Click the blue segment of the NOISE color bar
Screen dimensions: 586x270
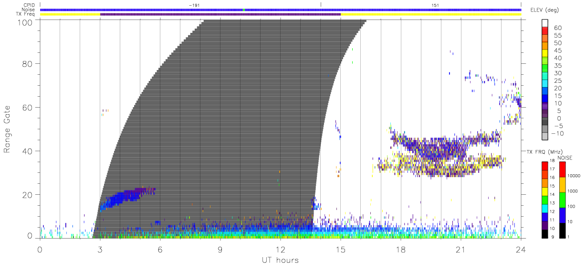pos(562,215)
